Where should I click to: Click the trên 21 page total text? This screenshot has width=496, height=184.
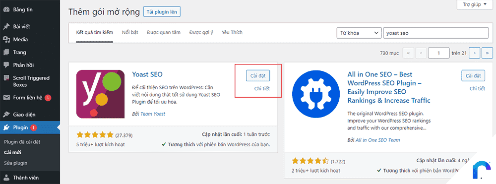tap(459, 53)
